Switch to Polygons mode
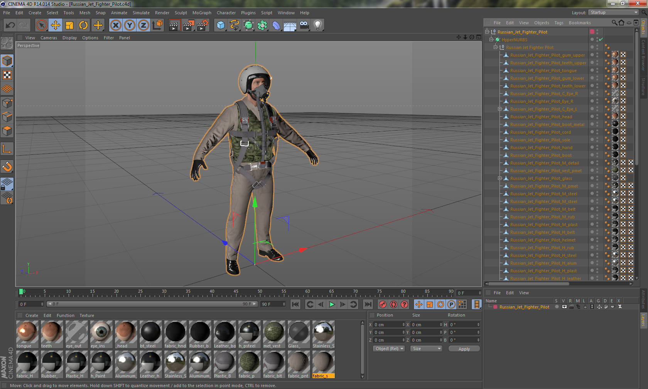The height and width of the screenshot is (389, 648). point(7,131)
